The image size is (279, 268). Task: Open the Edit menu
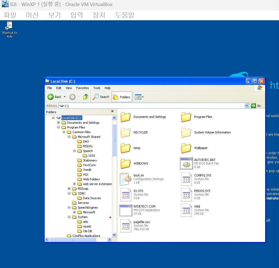click(x=59, y=88)
